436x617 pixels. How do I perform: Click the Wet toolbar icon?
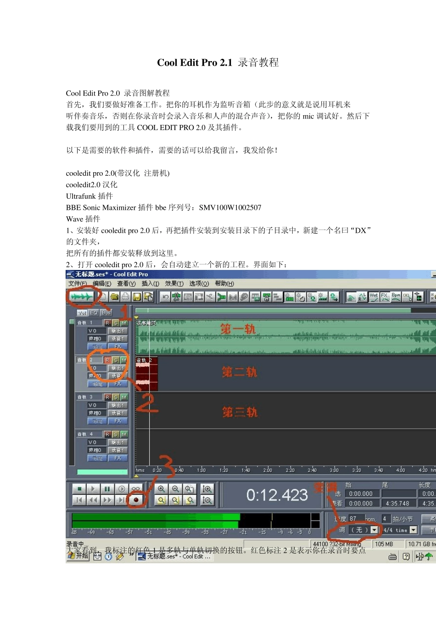click(374, 297)
